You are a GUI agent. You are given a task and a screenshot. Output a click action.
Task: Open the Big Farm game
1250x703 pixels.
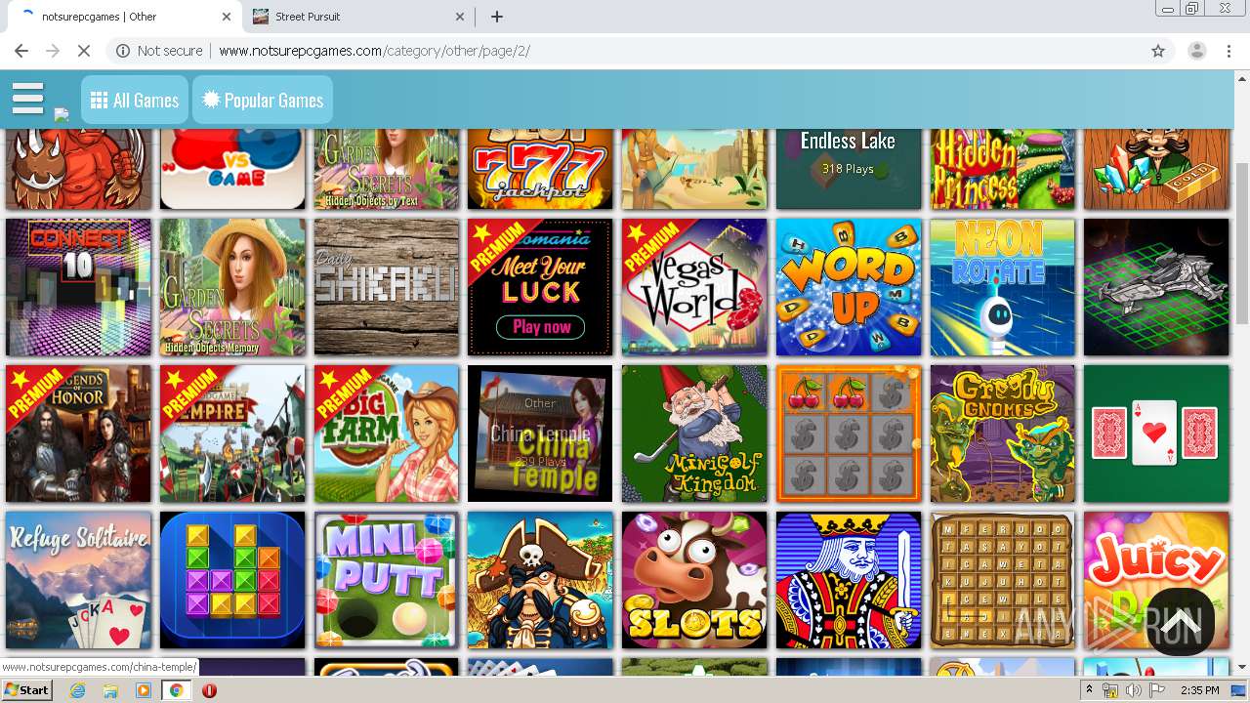pos(387,434)
